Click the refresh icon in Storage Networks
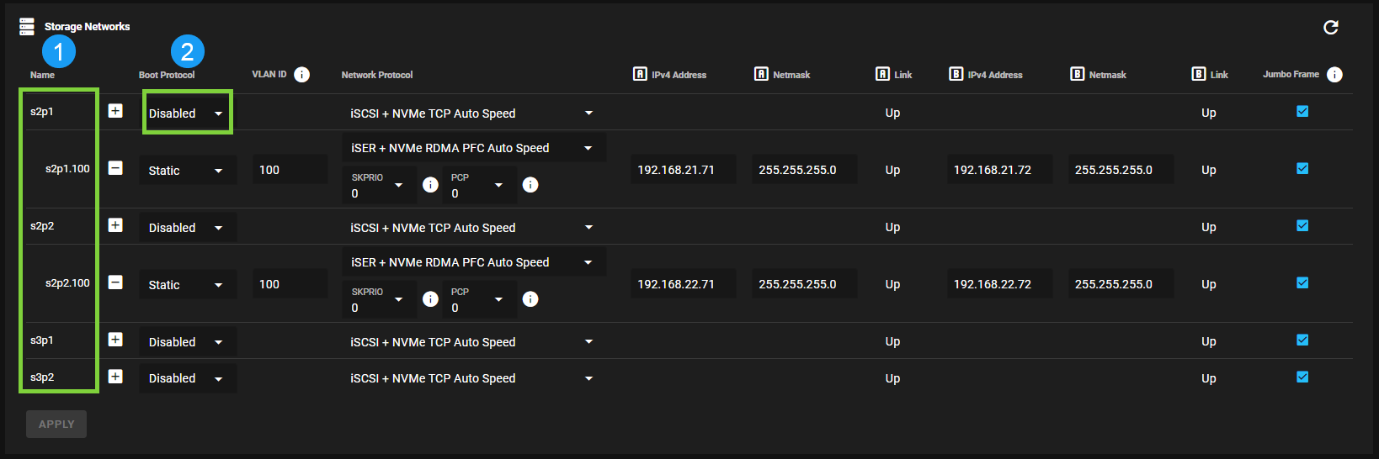This screenshot has height=459, width=1379. [1330, 28]
